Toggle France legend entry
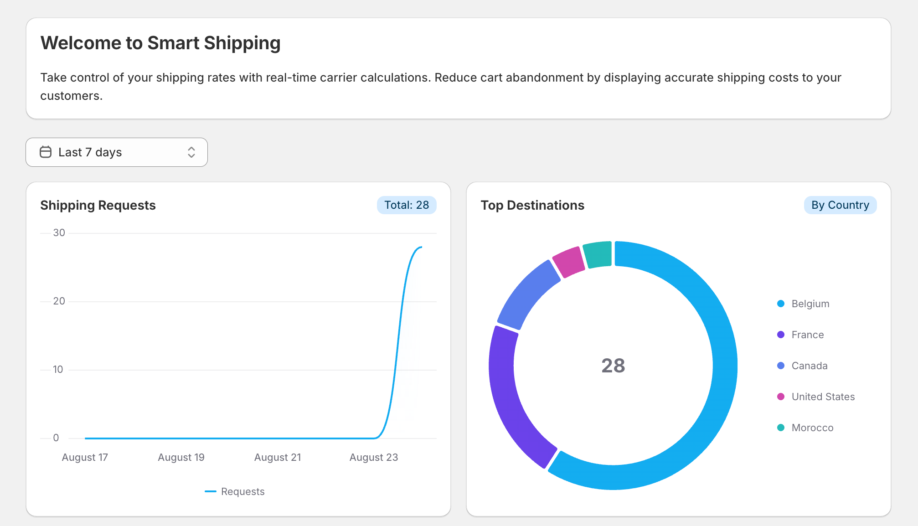 807,335
